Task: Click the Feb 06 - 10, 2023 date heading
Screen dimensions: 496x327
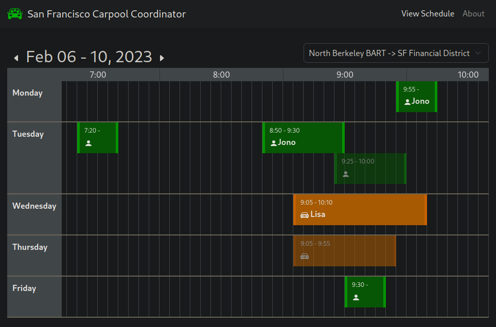Action: click(x=89, y=57)
